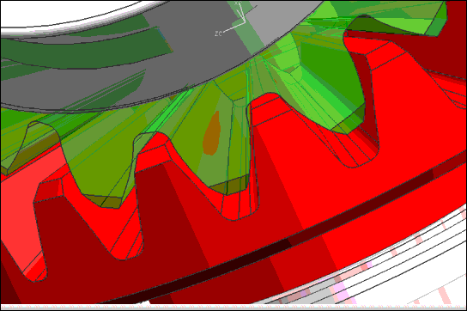Pick the orange contact patch on green tooth

pyautogui.click(x=212, y=133)
